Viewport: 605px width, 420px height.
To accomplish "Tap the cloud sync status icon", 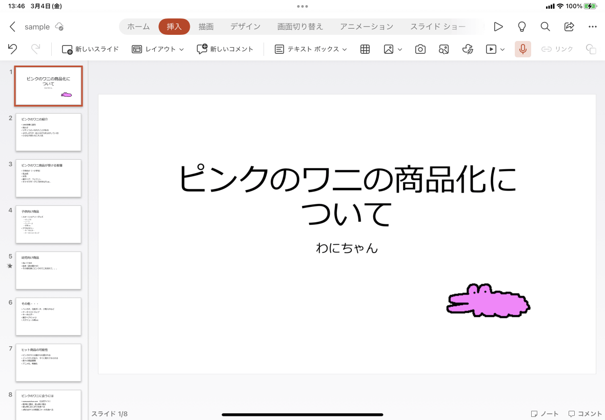I will click(x=59, y=27).
